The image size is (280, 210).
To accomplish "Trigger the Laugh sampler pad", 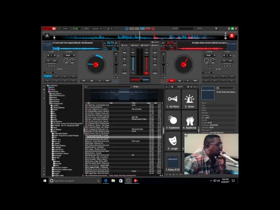I will tap(173, 142).
